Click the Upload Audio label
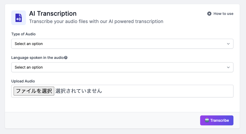This screenshot has width=246, height=134. pyautogui.click(x=23, y=81)
